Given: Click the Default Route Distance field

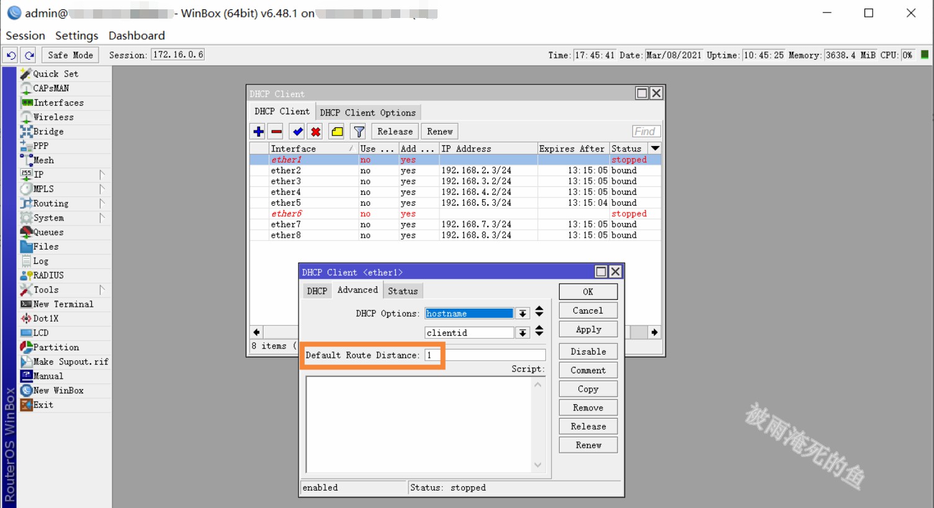Looking at the screenshot, I should 485,355.
